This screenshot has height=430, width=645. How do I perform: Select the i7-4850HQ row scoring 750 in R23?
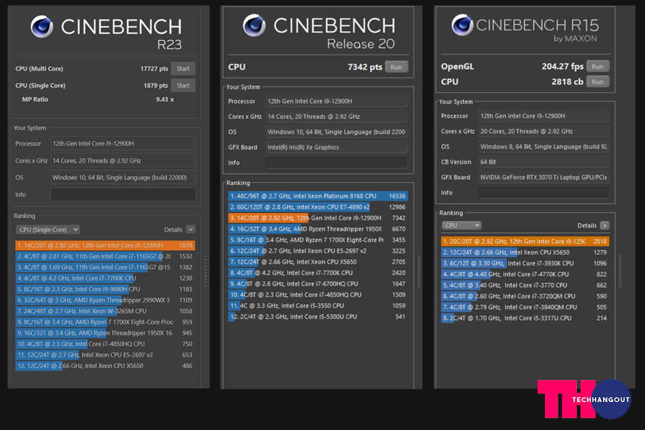[x=105, y=344]
